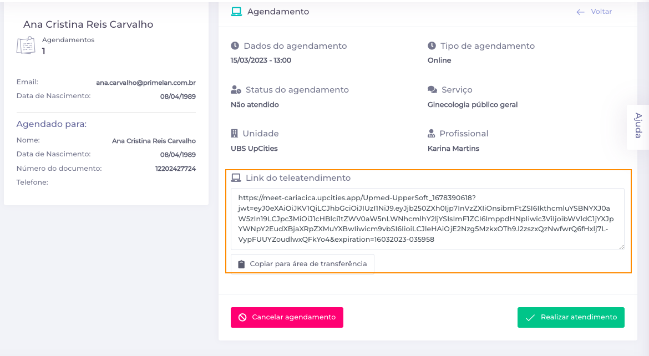This screenshot has height=356, width=649.
Task: Click the Agendamentos count label
Action: 68,40
